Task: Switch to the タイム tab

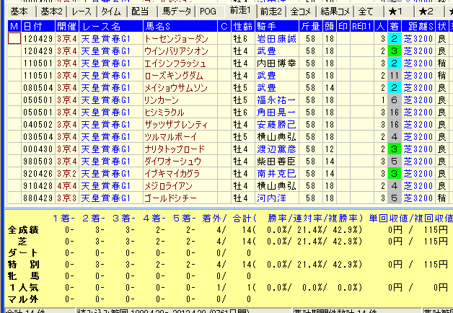Action: (x=111, y=12)
